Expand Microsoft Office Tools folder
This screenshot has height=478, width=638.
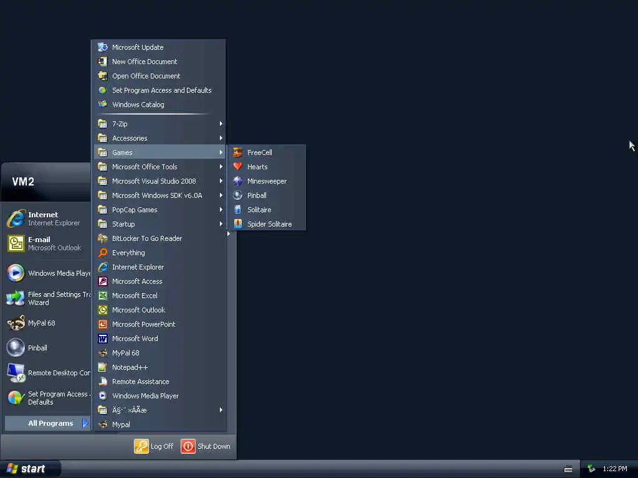[159, 167]
